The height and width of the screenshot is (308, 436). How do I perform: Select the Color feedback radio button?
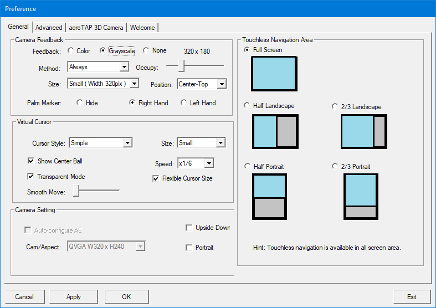coord(71,51)
